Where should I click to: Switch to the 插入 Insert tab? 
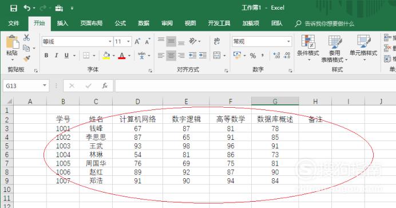(62, 23)
